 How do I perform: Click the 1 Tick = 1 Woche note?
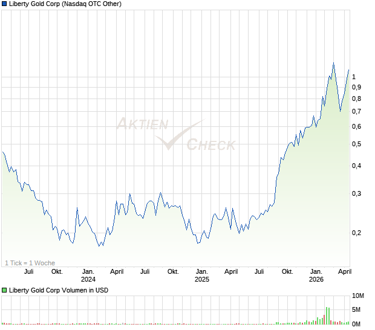30,263
